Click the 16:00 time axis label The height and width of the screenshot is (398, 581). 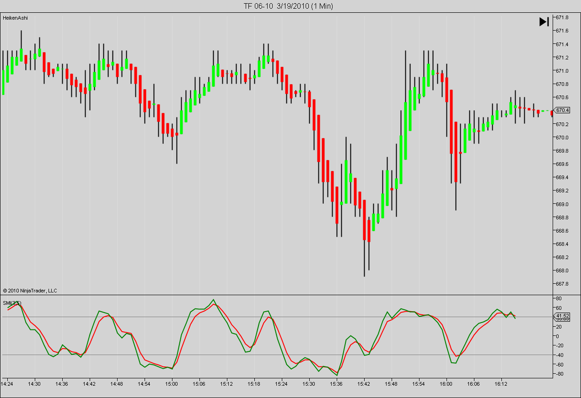pyautogui.click(x=447, y=384)
